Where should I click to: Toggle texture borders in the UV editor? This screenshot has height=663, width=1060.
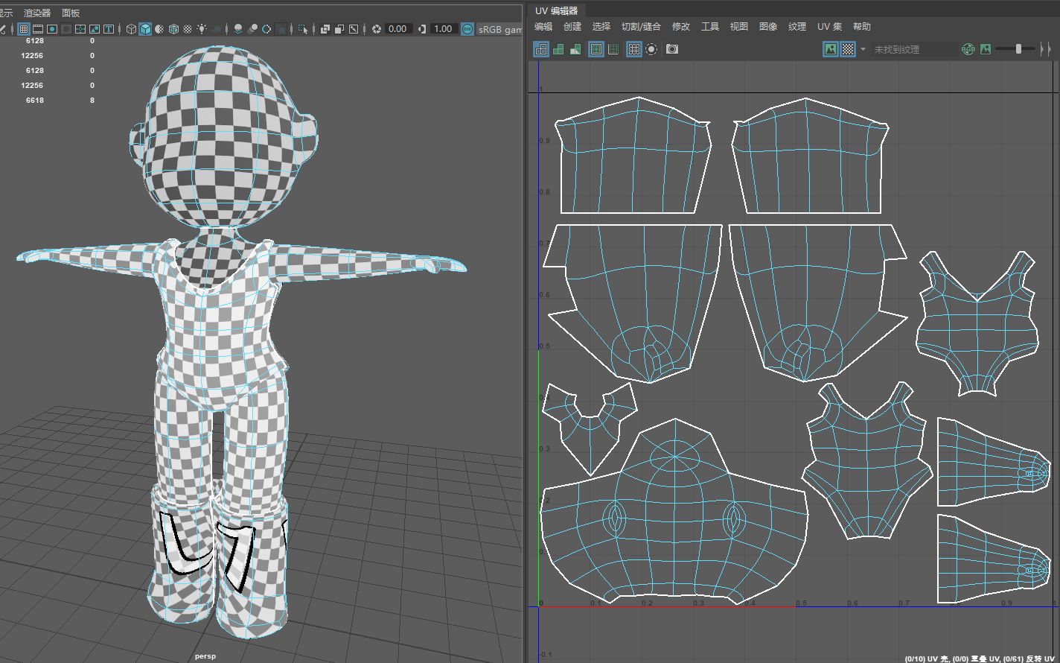596,49
